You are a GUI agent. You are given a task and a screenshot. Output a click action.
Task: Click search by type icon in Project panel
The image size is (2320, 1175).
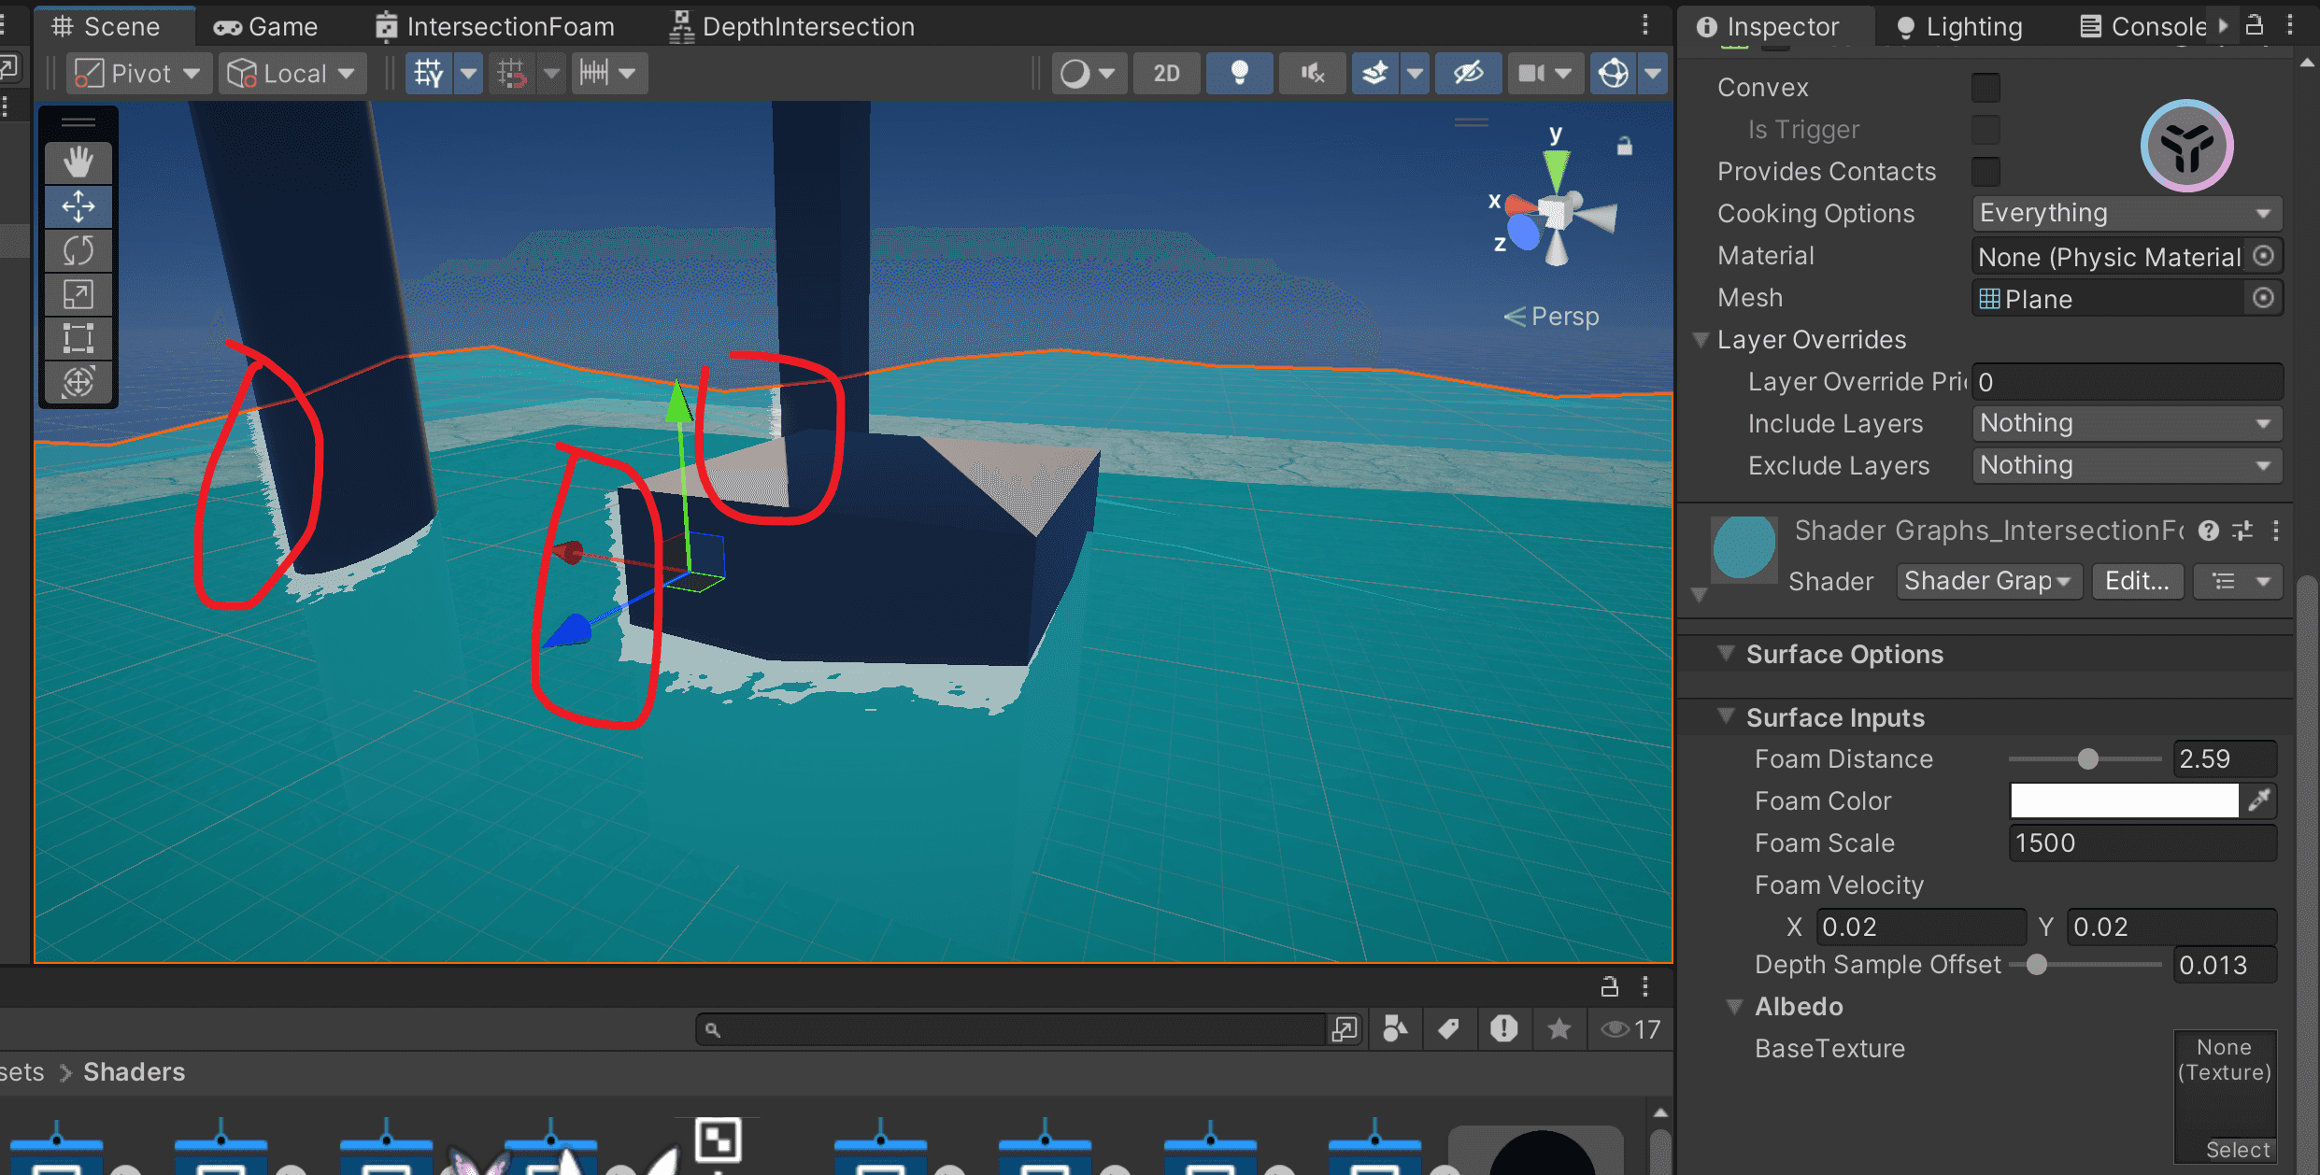[x=1396, y=1029]
